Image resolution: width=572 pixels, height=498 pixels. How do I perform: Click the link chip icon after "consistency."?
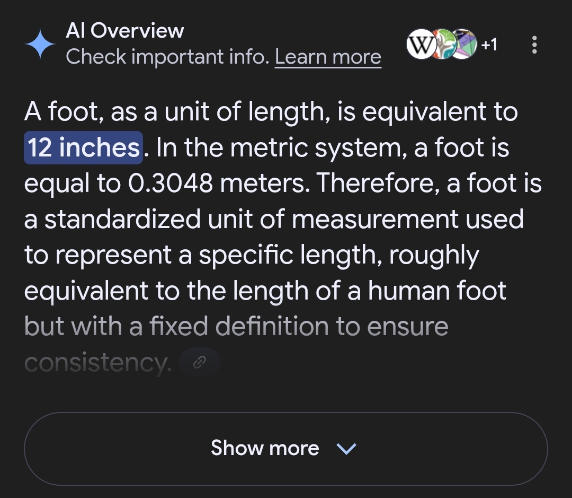click(200, 362)
